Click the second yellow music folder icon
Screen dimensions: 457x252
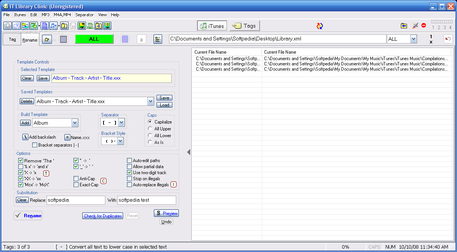99,26
